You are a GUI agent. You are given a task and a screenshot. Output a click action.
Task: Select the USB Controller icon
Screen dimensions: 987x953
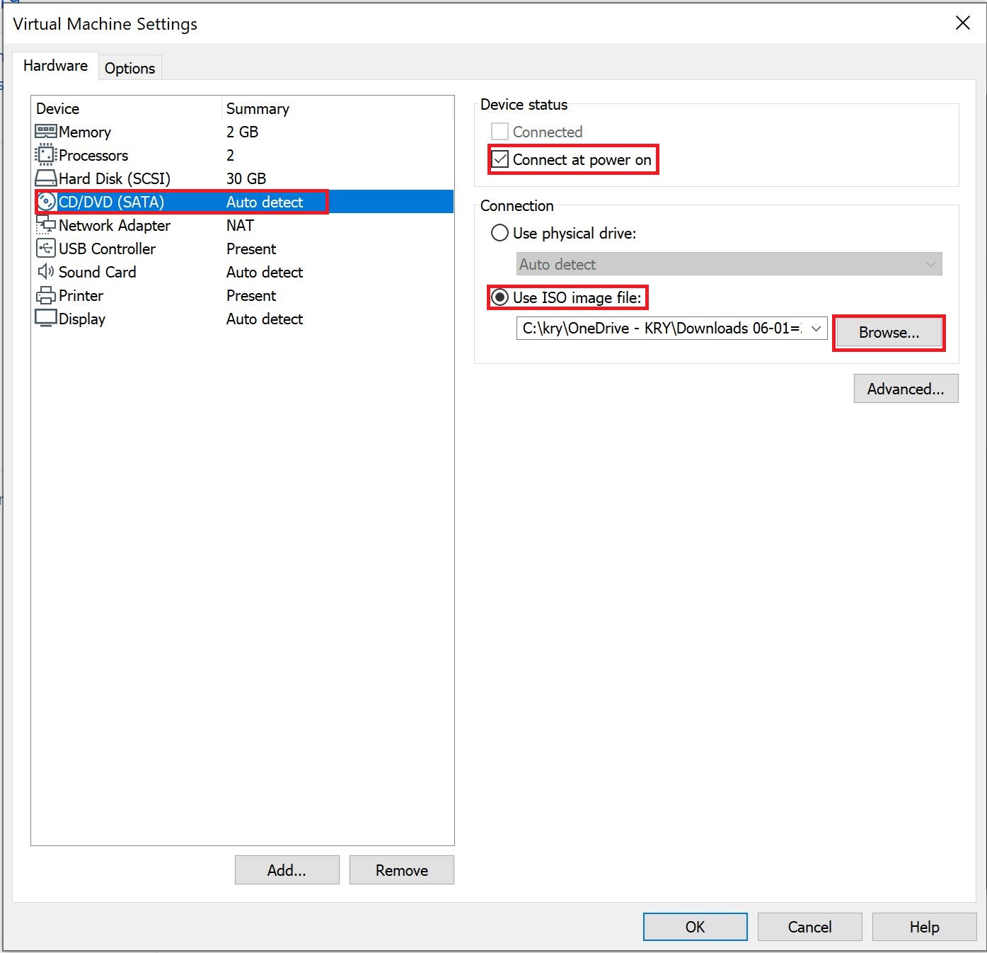[x=45, y=249]
